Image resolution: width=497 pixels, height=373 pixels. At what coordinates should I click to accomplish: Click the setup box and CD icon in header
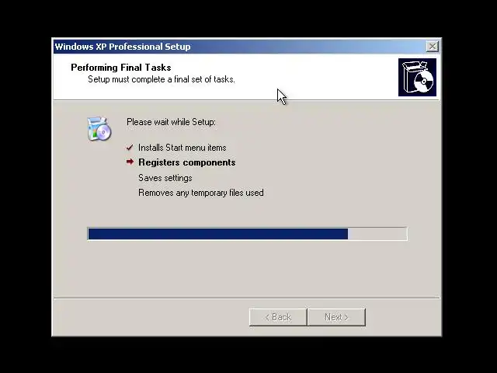pyautogui.click(x=417, y=77)
